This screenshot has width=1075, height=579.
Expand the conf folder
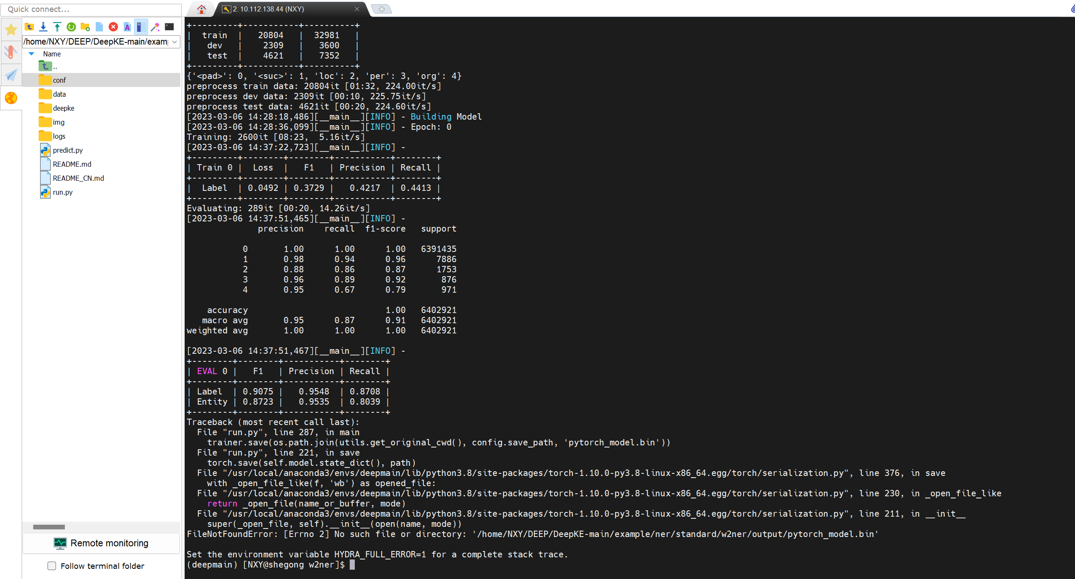click(60, 80)
